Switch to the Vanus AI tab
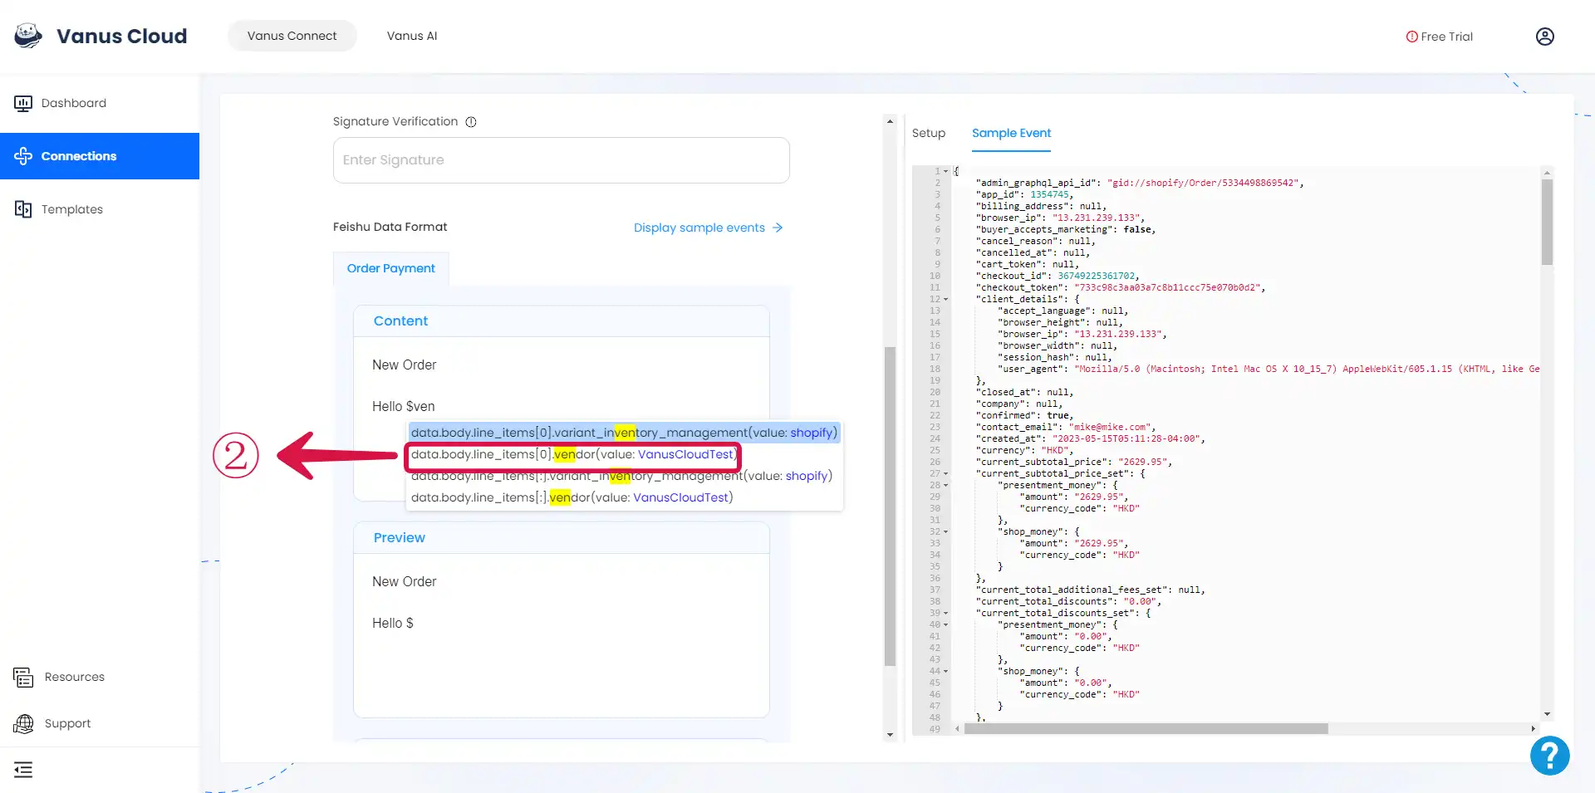The image size is (1595, 793). coord(412,36)
